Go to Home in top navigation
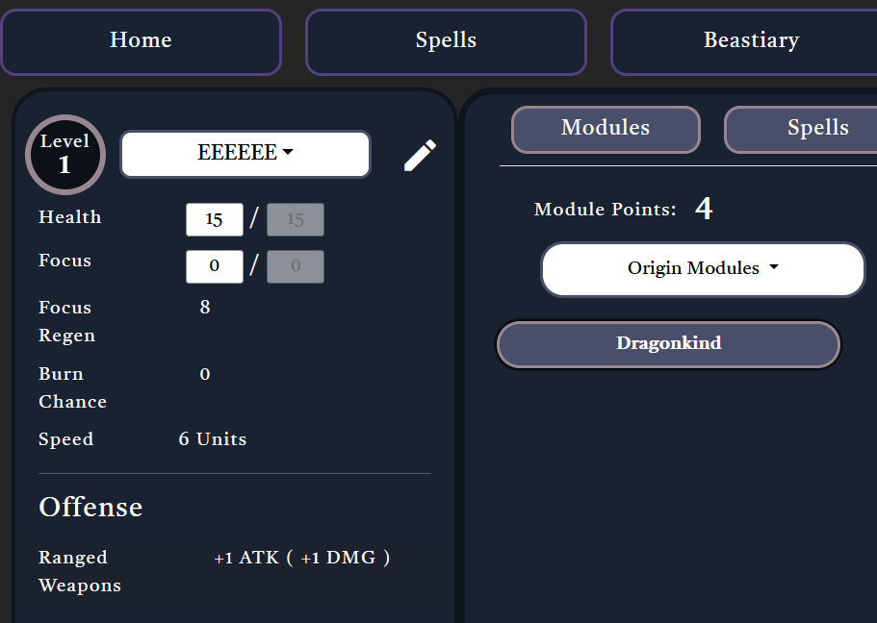 click(141, 41)
